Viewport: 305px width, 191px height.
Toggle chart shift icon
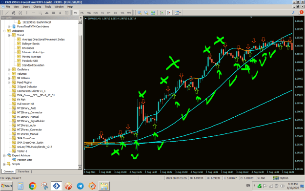click(x=168, y=13)
